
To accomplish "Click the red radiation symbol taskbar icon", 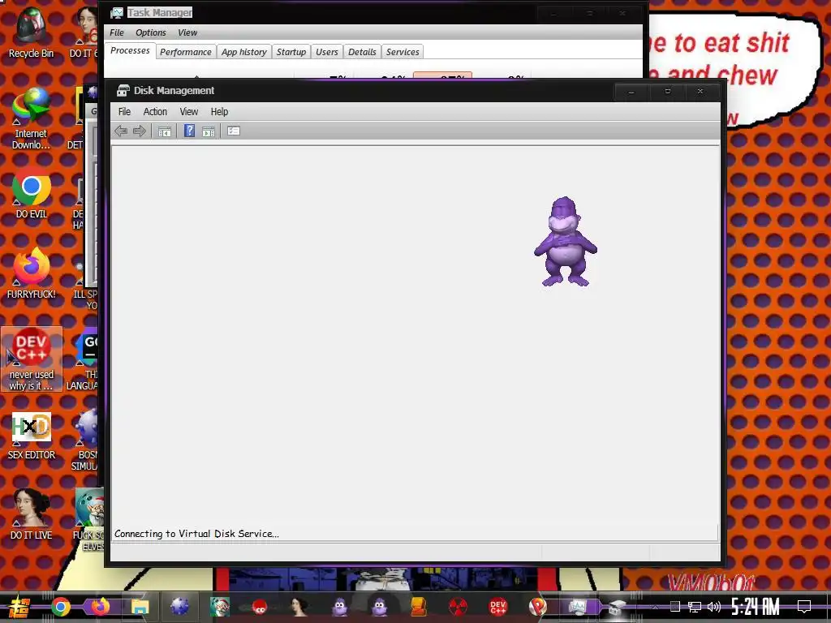I will [458, 607].
